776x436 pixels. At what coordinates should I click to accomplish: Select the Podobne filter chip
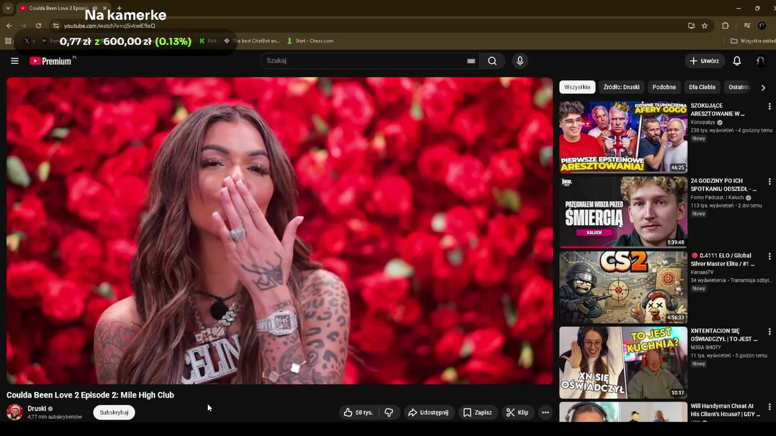click(664, 87)
